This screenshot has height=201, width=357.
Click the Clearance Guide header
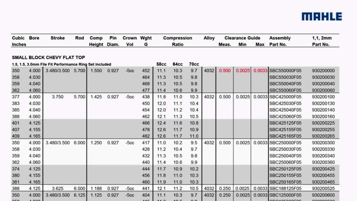[242, 38]
